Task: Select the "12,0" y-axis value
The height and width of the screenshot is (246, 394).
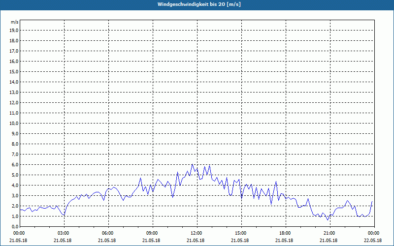Action: tap(14, 102)
